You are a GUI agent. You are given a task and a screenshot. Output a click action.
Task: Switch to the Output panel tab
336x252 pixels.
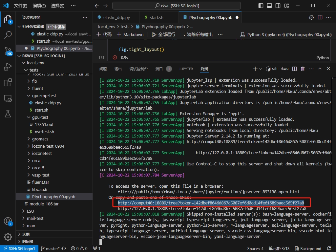tap(118, 69)
